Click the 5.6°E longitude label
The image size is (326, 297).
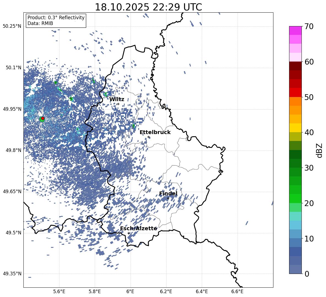(x=59, y=292)
